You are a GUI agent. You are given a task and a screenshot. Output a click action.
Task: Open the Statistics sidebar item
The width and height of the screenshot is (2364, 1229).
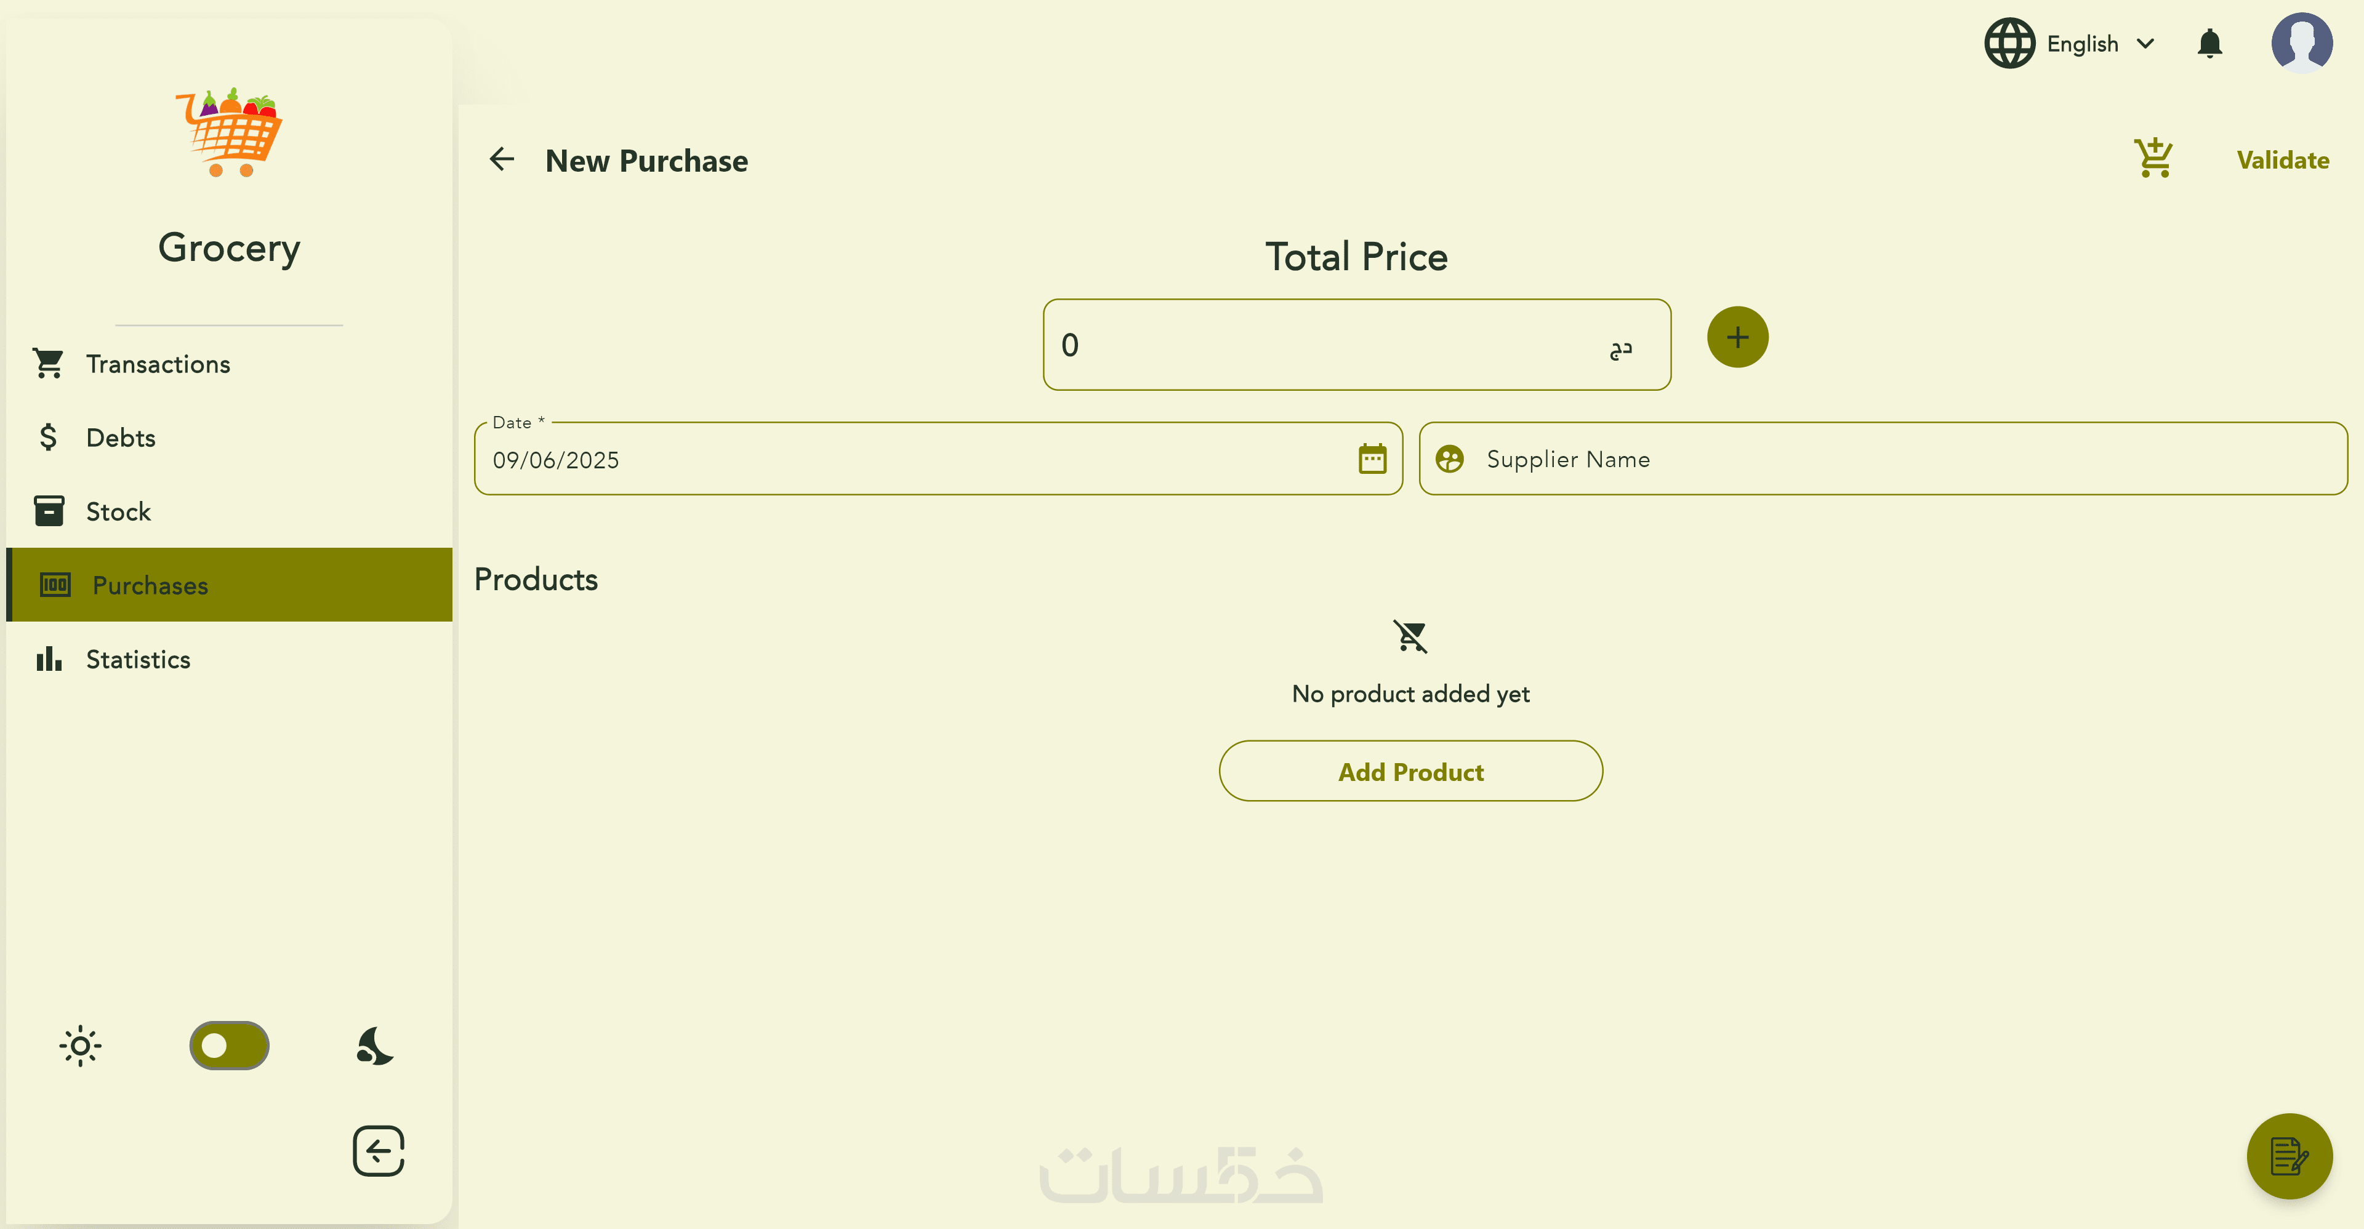(138, 660)
